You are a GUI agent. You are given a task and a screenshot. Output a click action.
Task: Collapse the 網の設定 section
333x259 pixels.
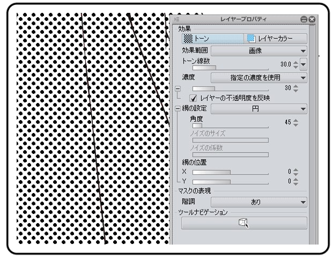point(177,109)
